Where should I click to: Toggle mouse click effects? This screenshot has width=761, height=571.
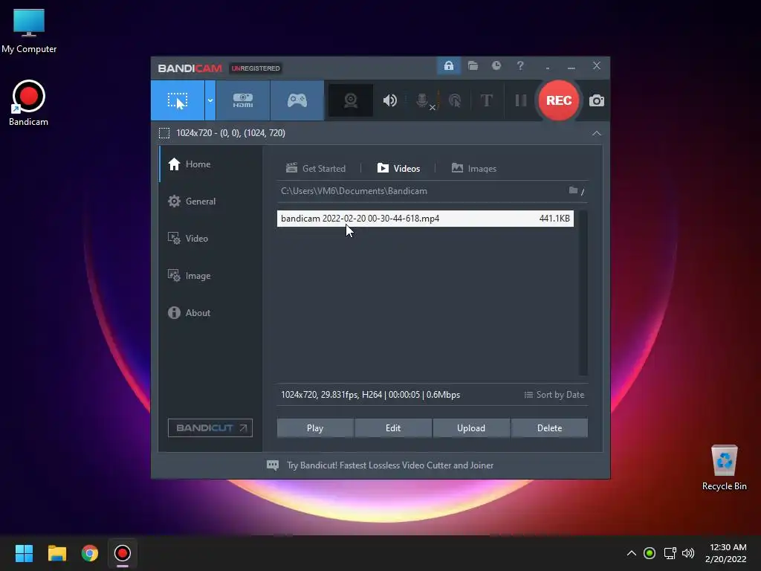455,100
